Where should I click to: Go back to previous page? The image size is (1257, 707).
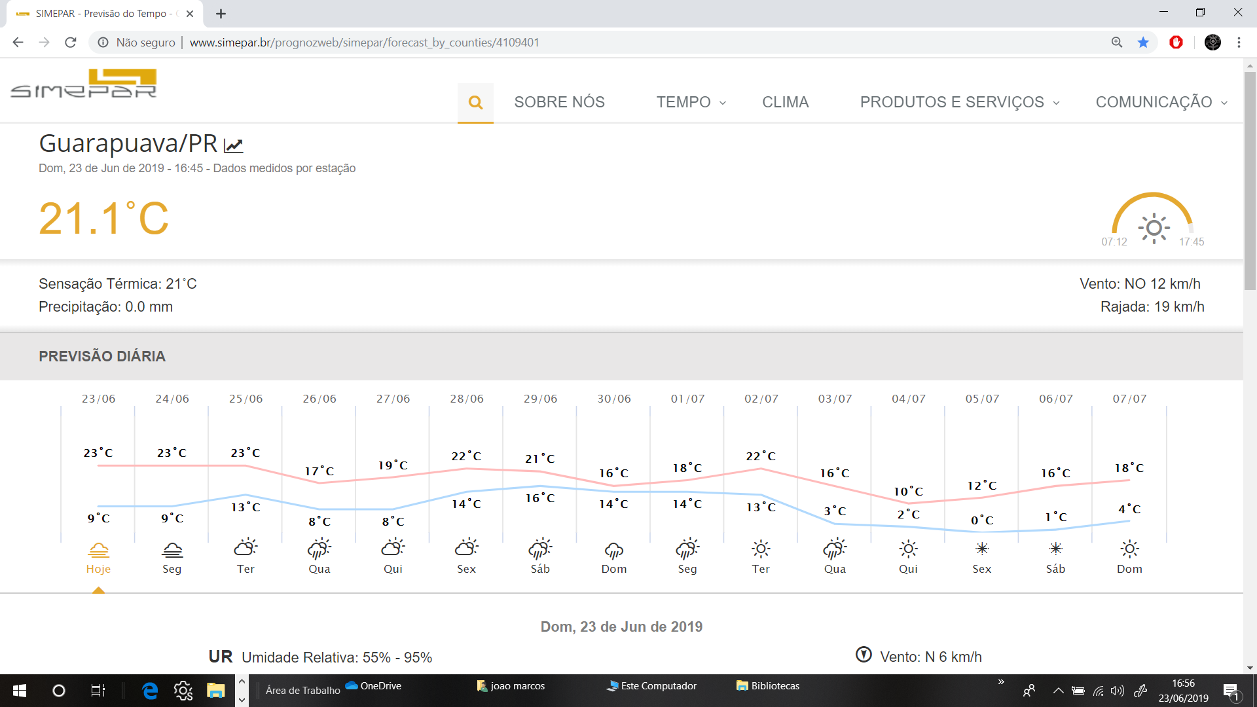(x=18, y=43)
